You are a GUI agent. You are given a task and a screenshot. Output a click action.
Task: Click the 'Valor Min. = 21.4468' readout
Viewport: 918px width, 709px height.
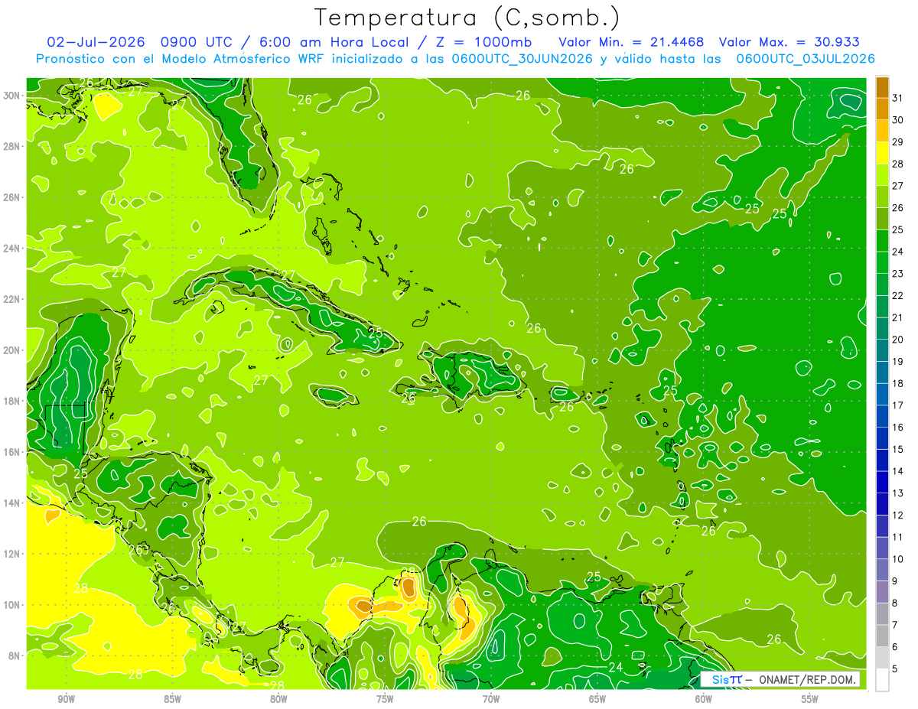click(x=631, y=42)
